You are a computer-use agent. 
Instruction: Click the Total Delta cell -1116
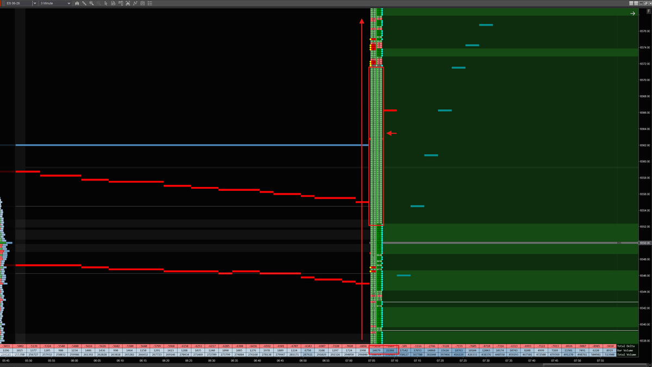point(418,346)
